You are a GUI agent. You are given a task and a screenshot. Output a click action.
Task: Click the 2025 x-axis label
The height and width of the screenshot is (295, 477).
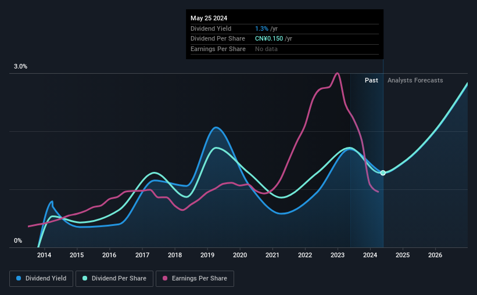click(x=403, y=255)
